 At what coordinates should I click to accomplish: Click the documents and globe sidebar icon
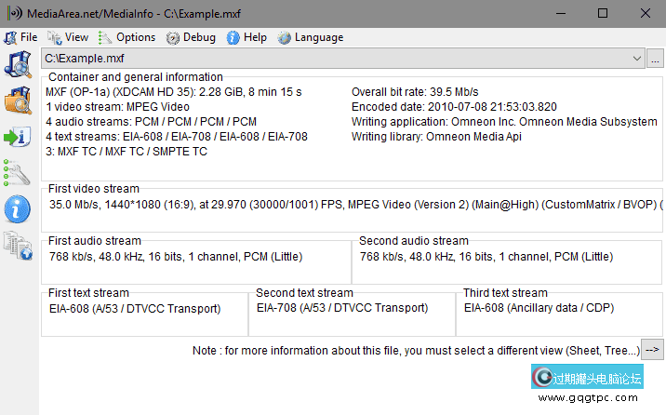pyautogui.click(x=18, y=246)
